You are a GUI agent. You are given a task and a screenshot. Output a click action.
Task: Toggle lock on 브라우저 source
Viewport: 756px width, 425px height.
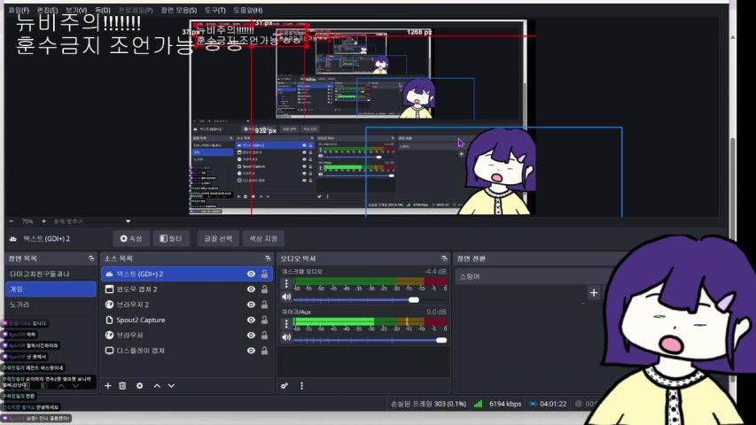[265, 336]
